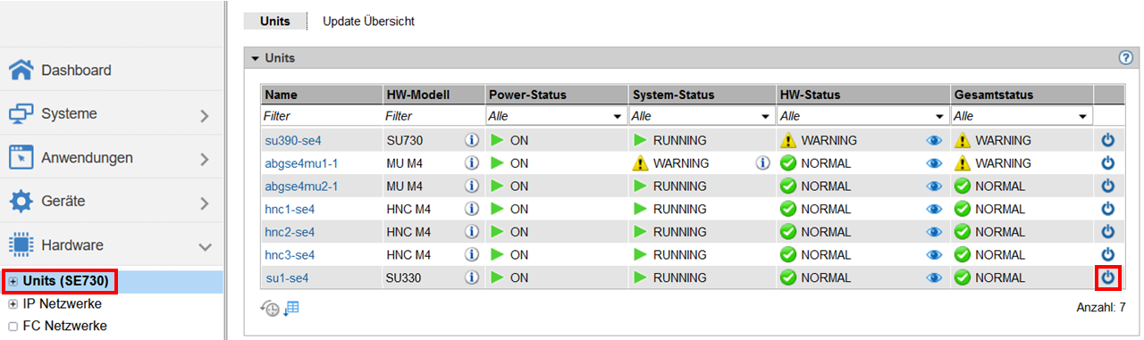Open the abgse4mu1-1 unit link
The width and height of the screenshot is (1144, 340).
301,163
